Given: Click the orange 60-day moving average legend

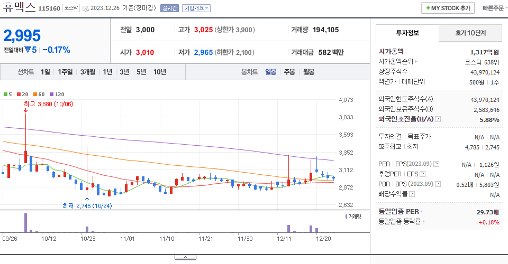Looking at the screenshot, I should (39, 95).
